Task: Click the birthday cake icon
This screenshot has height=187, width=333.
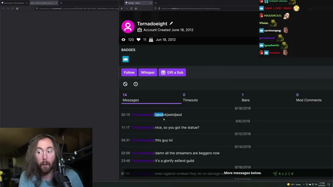Action: [151, 39]
